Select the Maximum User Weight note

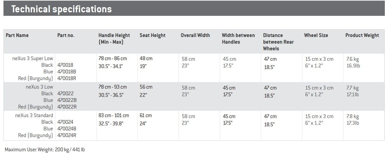pos(45,149)
